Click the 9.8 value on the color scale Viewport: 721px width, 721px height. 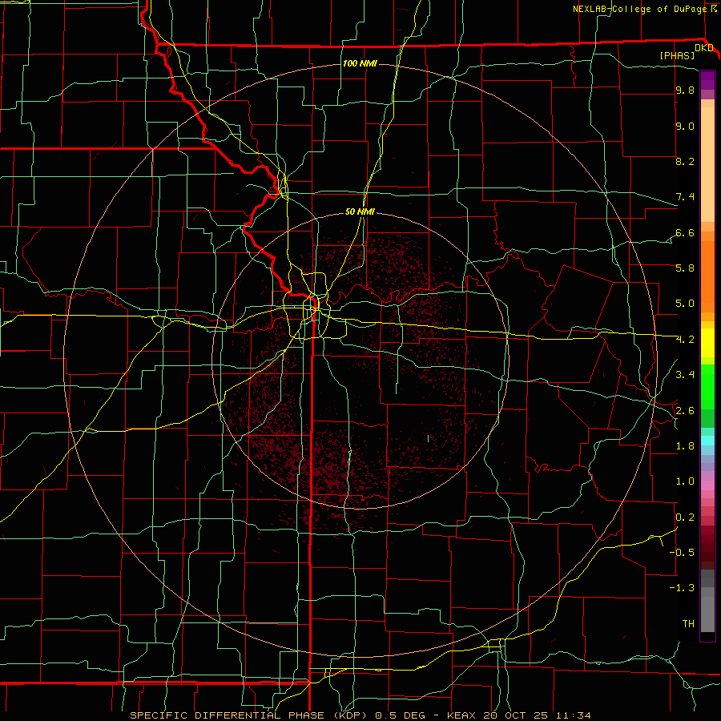point(685,90)
